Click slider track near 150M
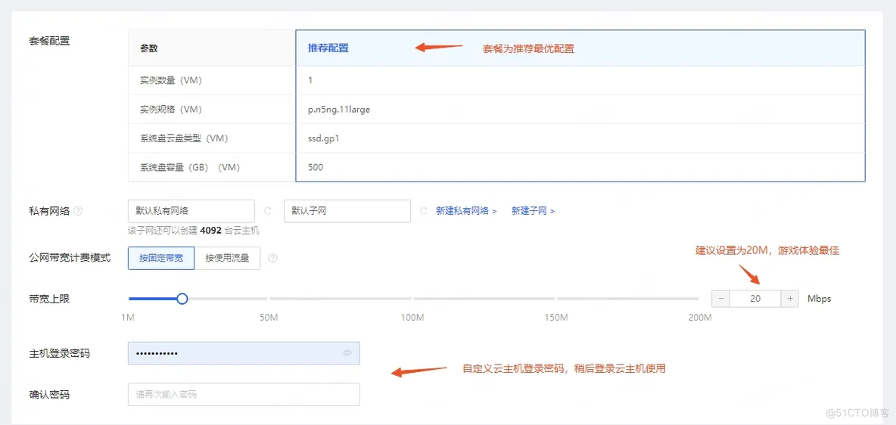The image size is (896, 425). tap(556, 298)
